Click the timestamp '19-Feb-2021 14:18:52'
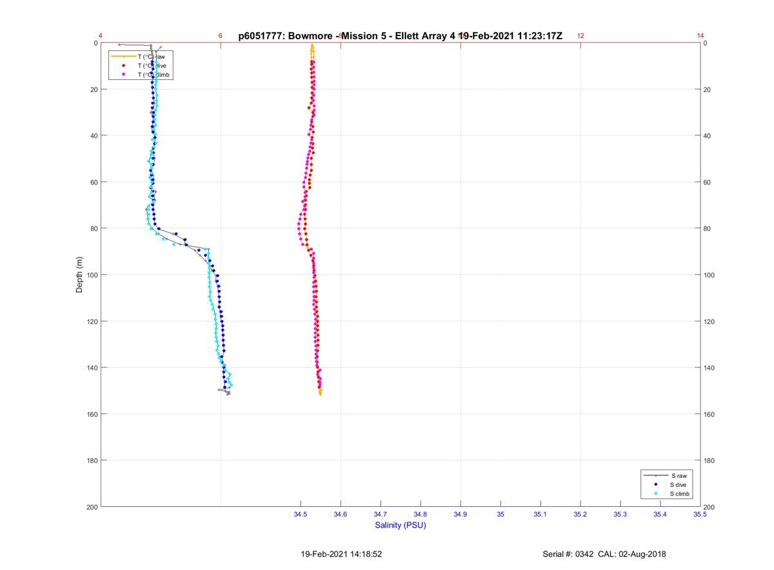Screen dimensions: 774x570 tap(342, 554)
